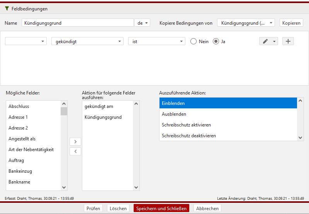Choose 'Schreibschutz aktivieren' action

(228, 125)
